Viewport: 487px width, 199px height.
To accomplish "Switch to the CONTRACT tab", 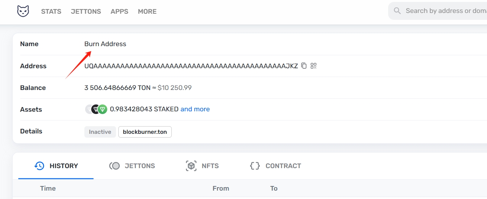I will point(275,166).
